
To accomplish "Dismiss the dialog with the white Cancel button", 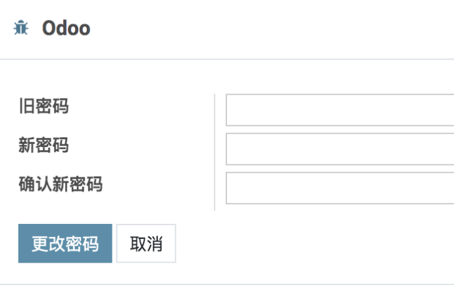I will pyautogui.click(x=146, y=244).
